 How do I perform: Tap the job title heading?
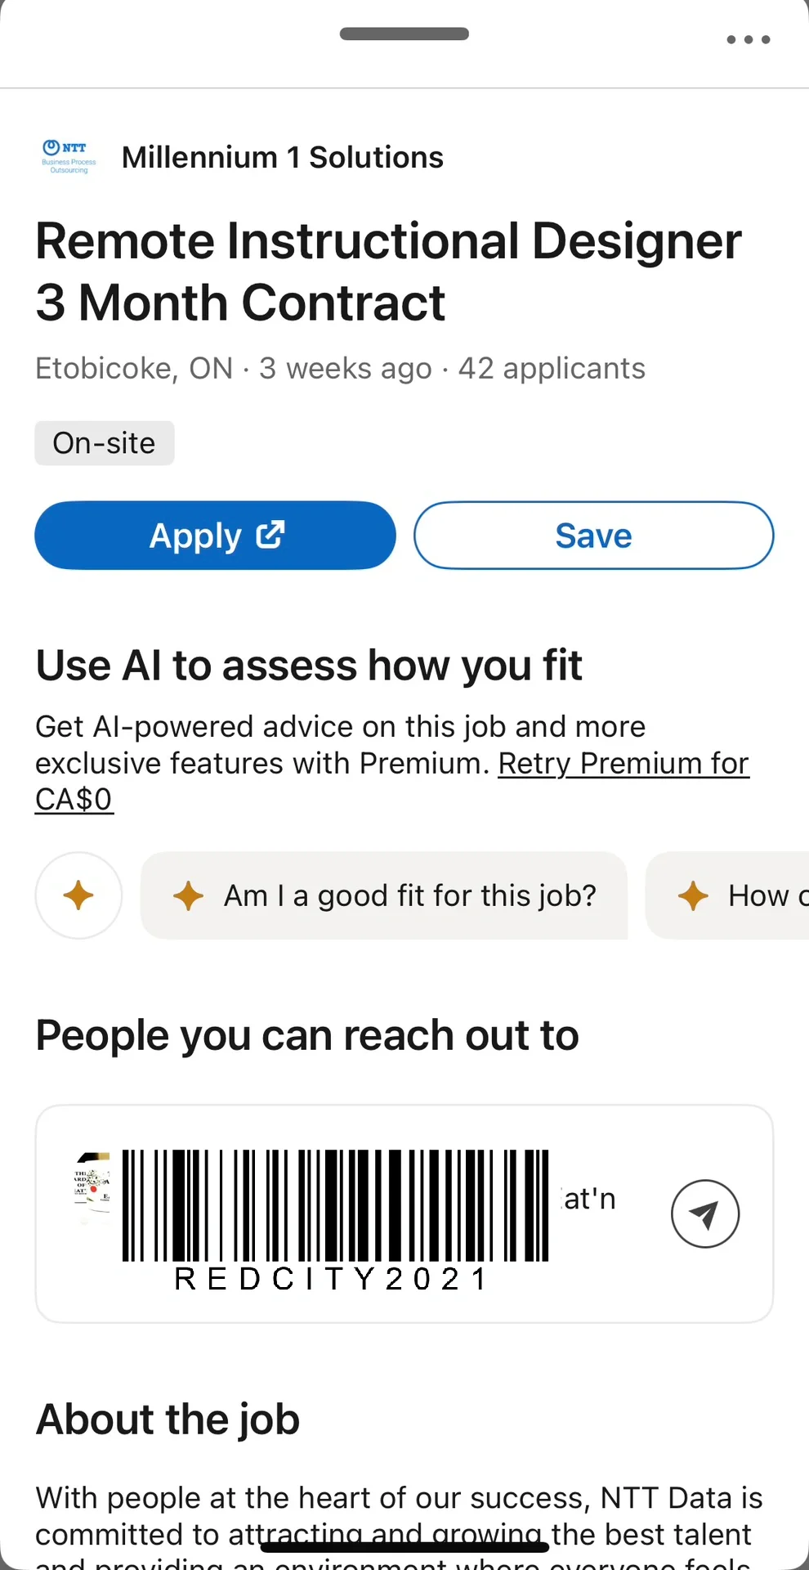389,271
